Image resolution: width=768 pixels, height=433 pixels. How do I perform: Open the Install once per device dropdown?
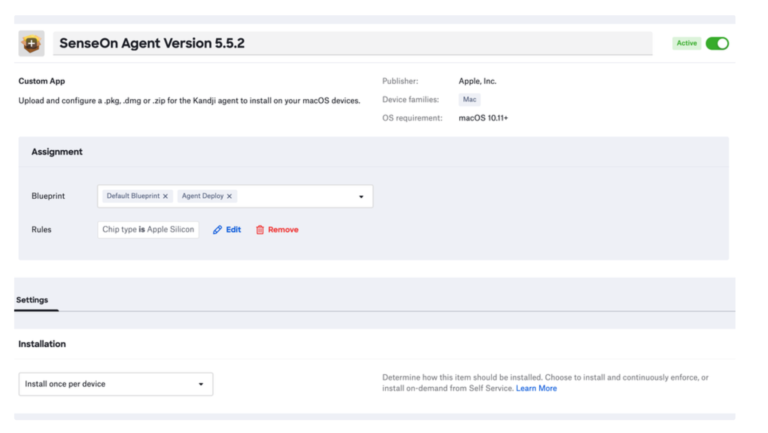click(x=116, y=384)
